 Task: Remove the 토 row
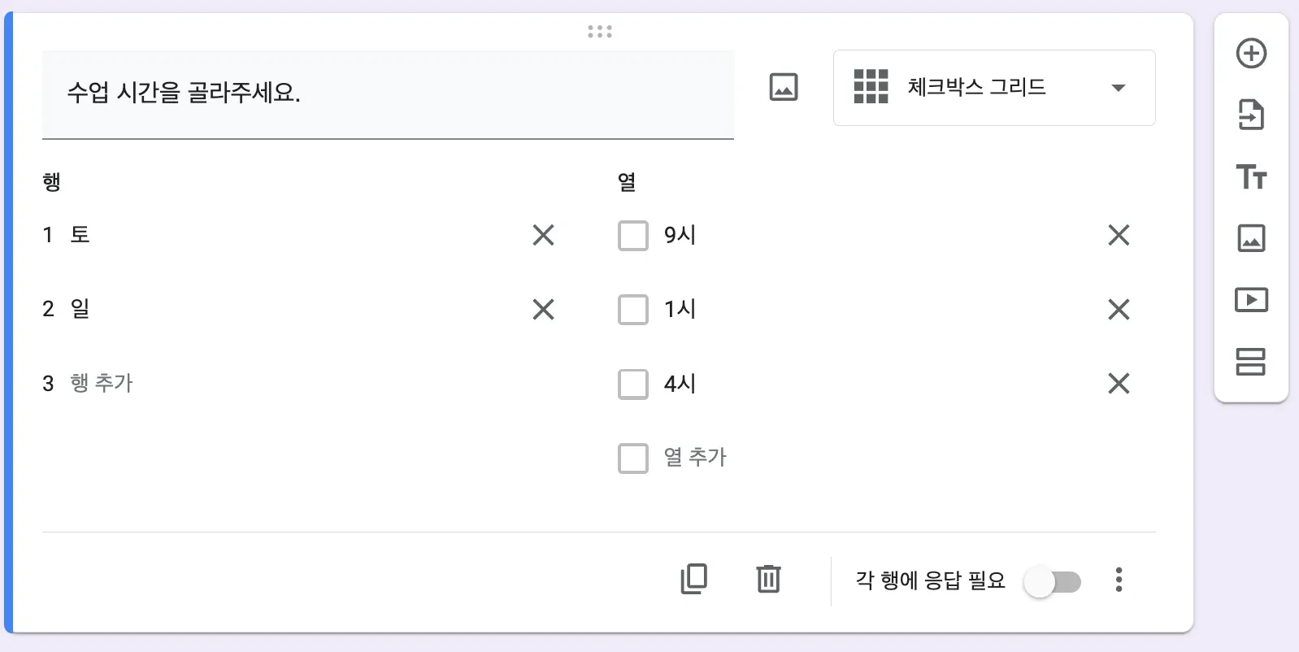click(543, 236)
